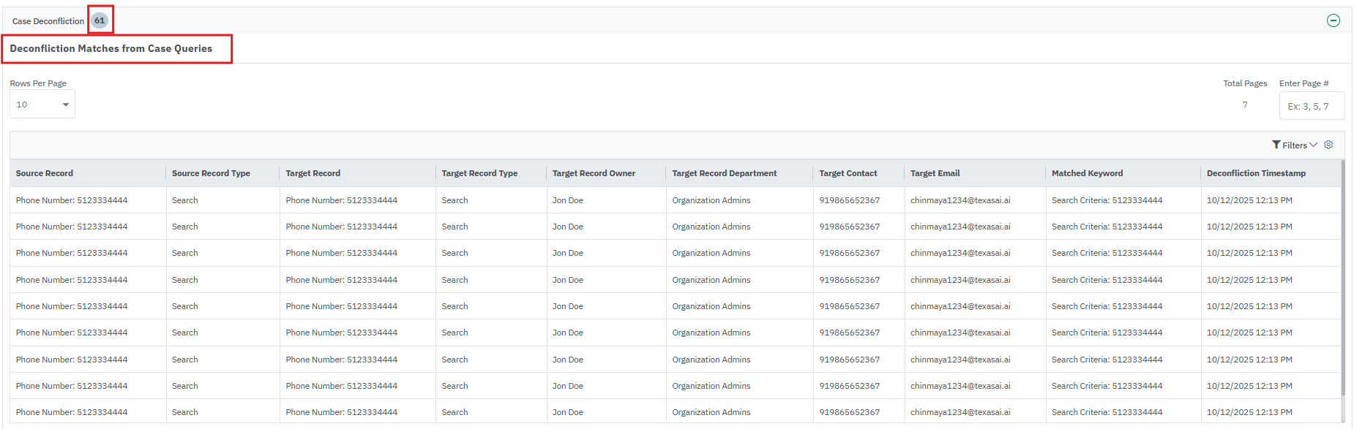
Task: Open the Rows Per Page dropdown
Action: coord(42,105)
